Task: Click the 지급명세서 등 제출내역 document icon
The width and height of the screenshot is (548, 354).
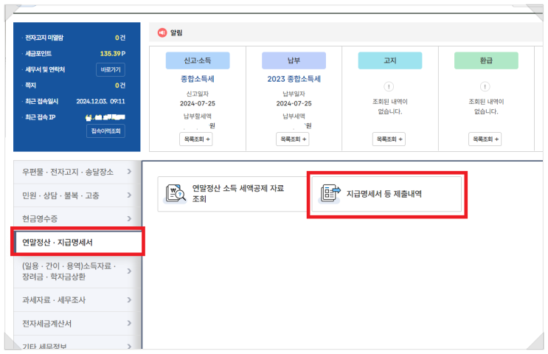Action: 330,193
